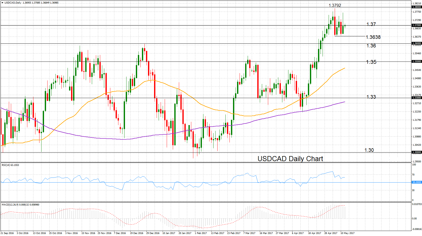422x236 pixels.
Task: Select the 1.37 level label
Action: coord(371,24)
